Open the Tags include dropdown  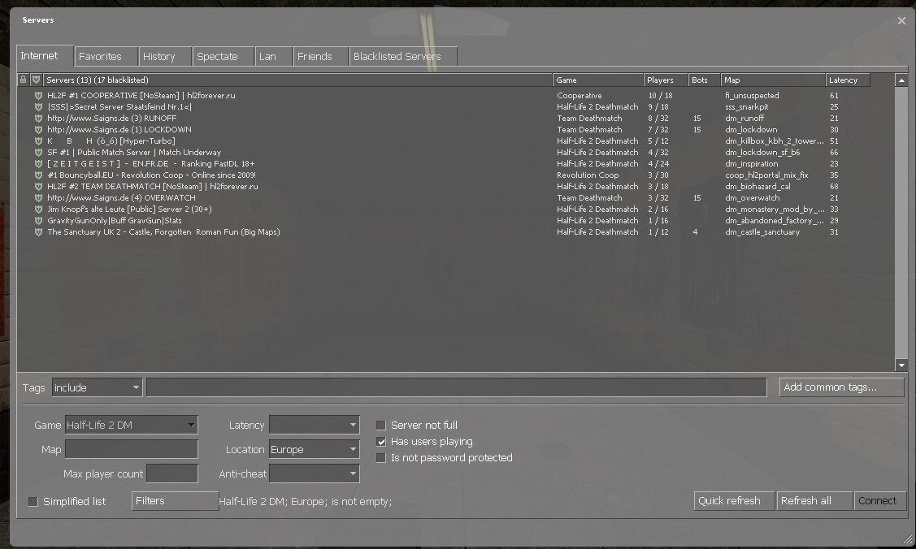click(97, 387)
